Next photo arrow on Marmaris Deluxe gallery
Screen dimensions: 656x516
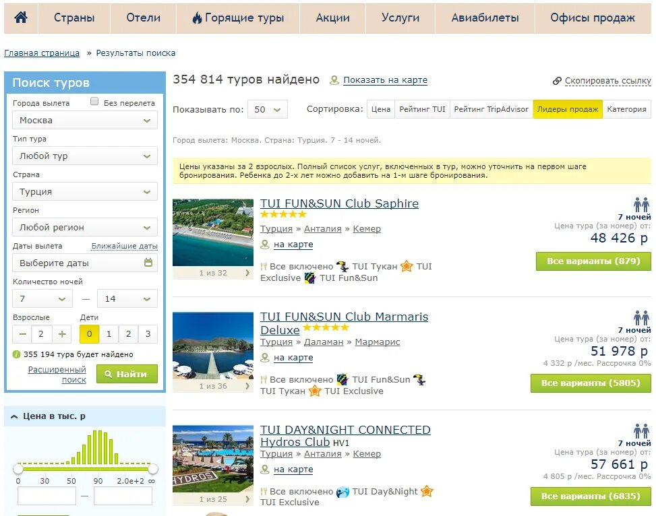pyautogui.click(x=247, y=386)
